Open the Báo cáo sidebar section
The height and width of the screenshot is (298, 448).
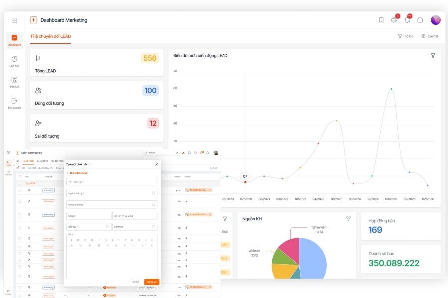click(14, 61)
